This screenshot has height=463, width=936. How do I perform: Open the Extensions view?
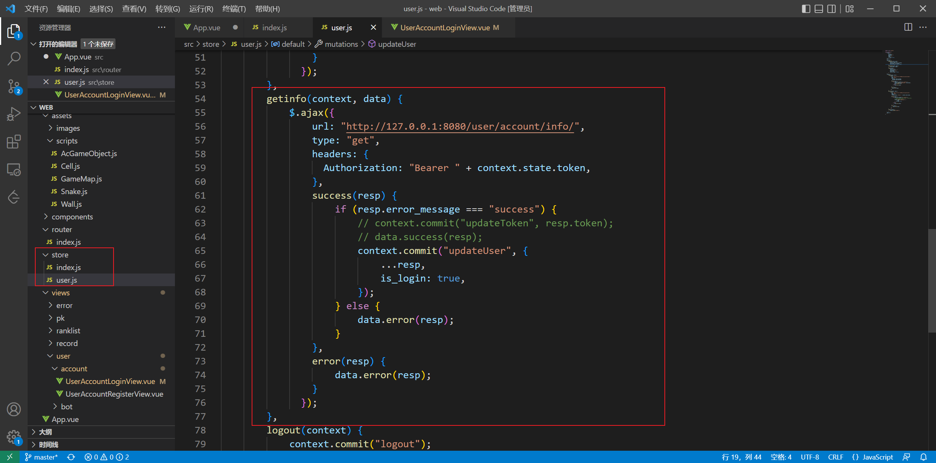point(14,142)
